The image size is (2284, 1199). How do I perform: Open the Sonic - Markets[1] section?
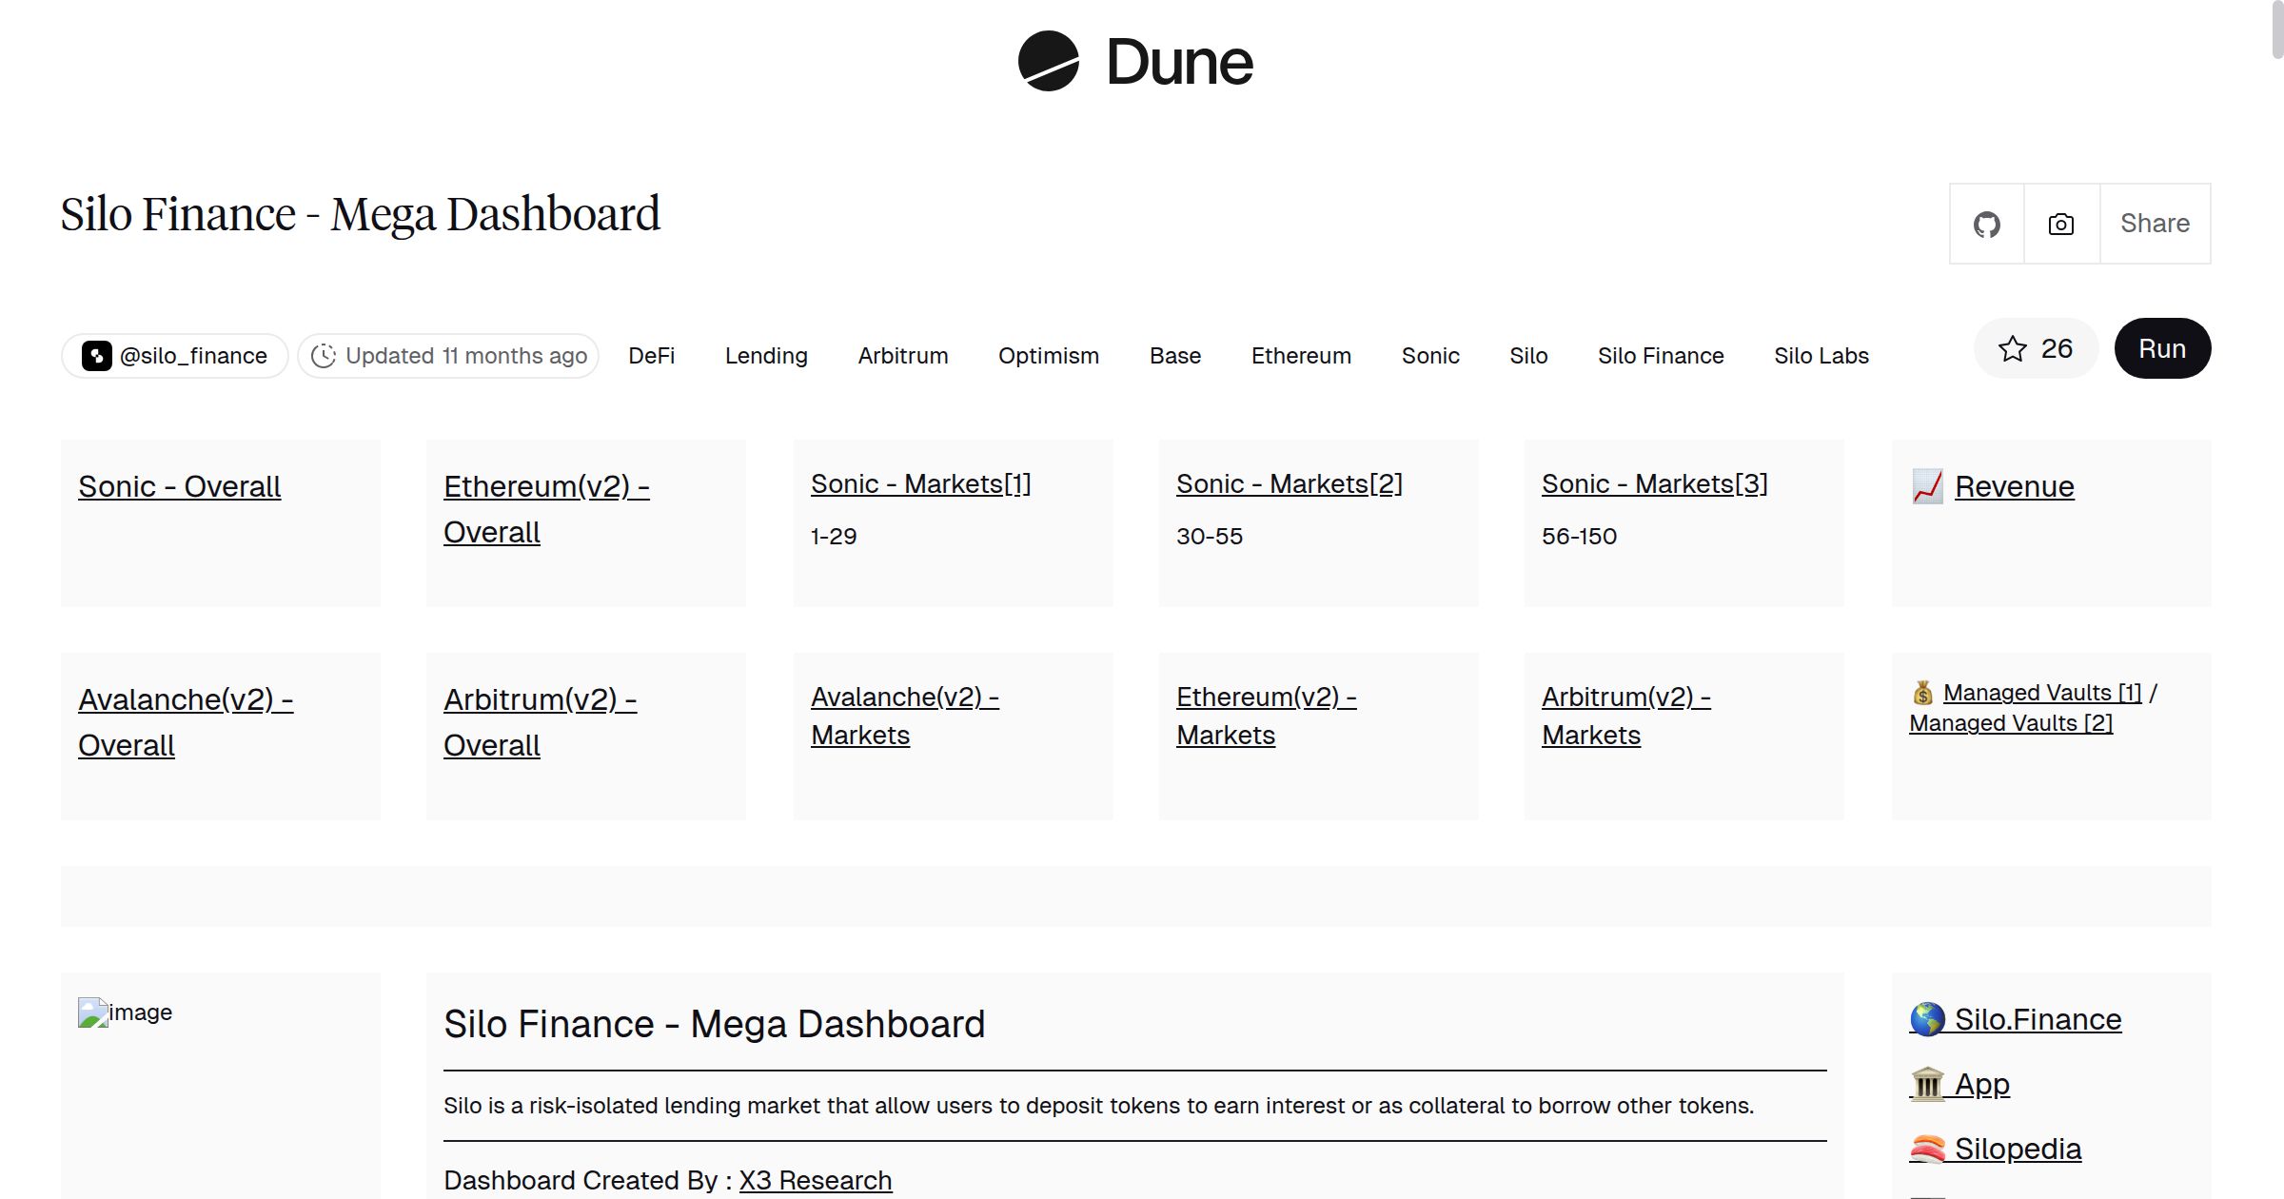coord(920,483)
